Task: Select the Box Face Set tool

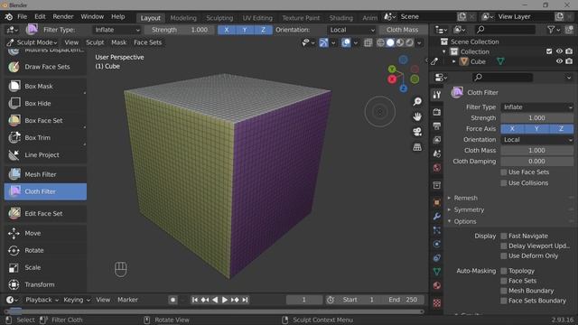Action: coord(45,120)
